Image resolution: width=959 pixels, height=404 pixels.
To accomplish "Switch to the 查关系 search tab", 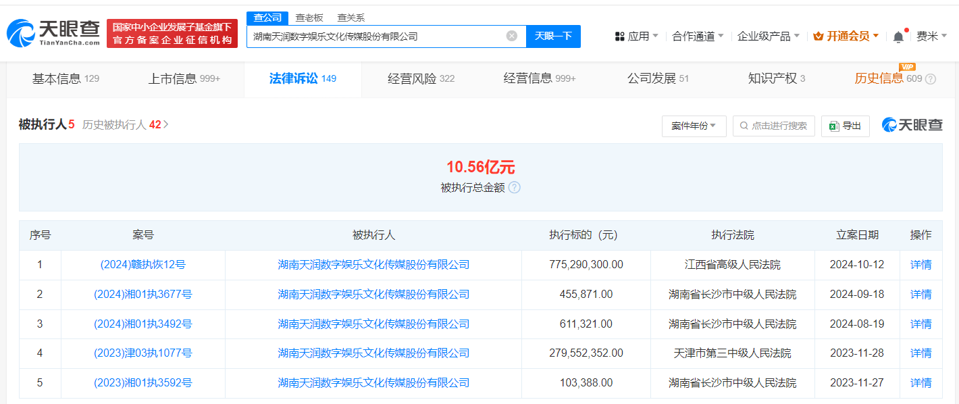I will click(x=351, y=18).
